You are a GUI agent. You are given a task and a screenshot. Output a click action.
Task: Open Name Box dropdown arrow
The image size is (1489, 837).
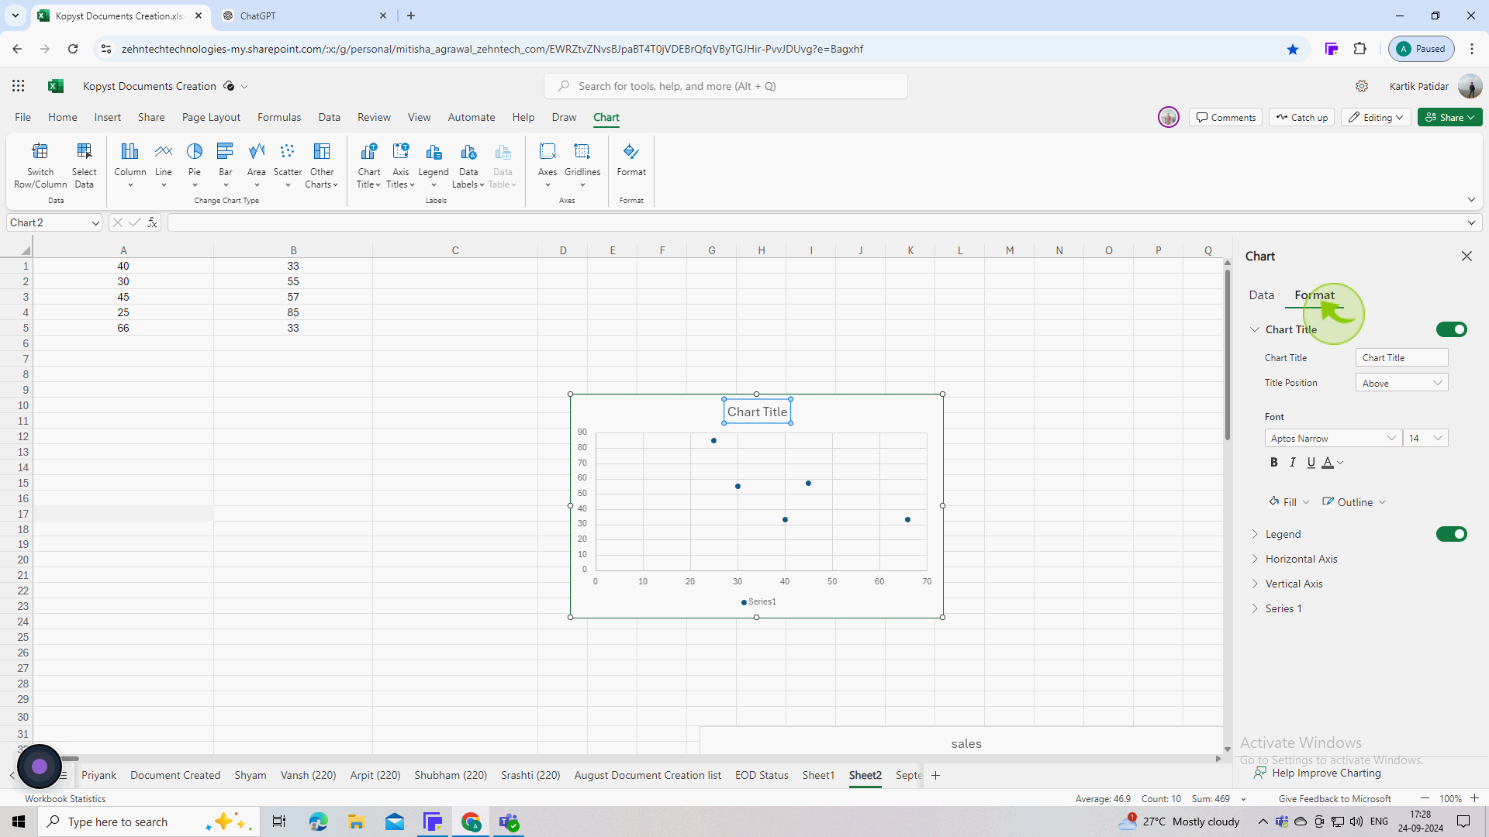tap(95, 223)
